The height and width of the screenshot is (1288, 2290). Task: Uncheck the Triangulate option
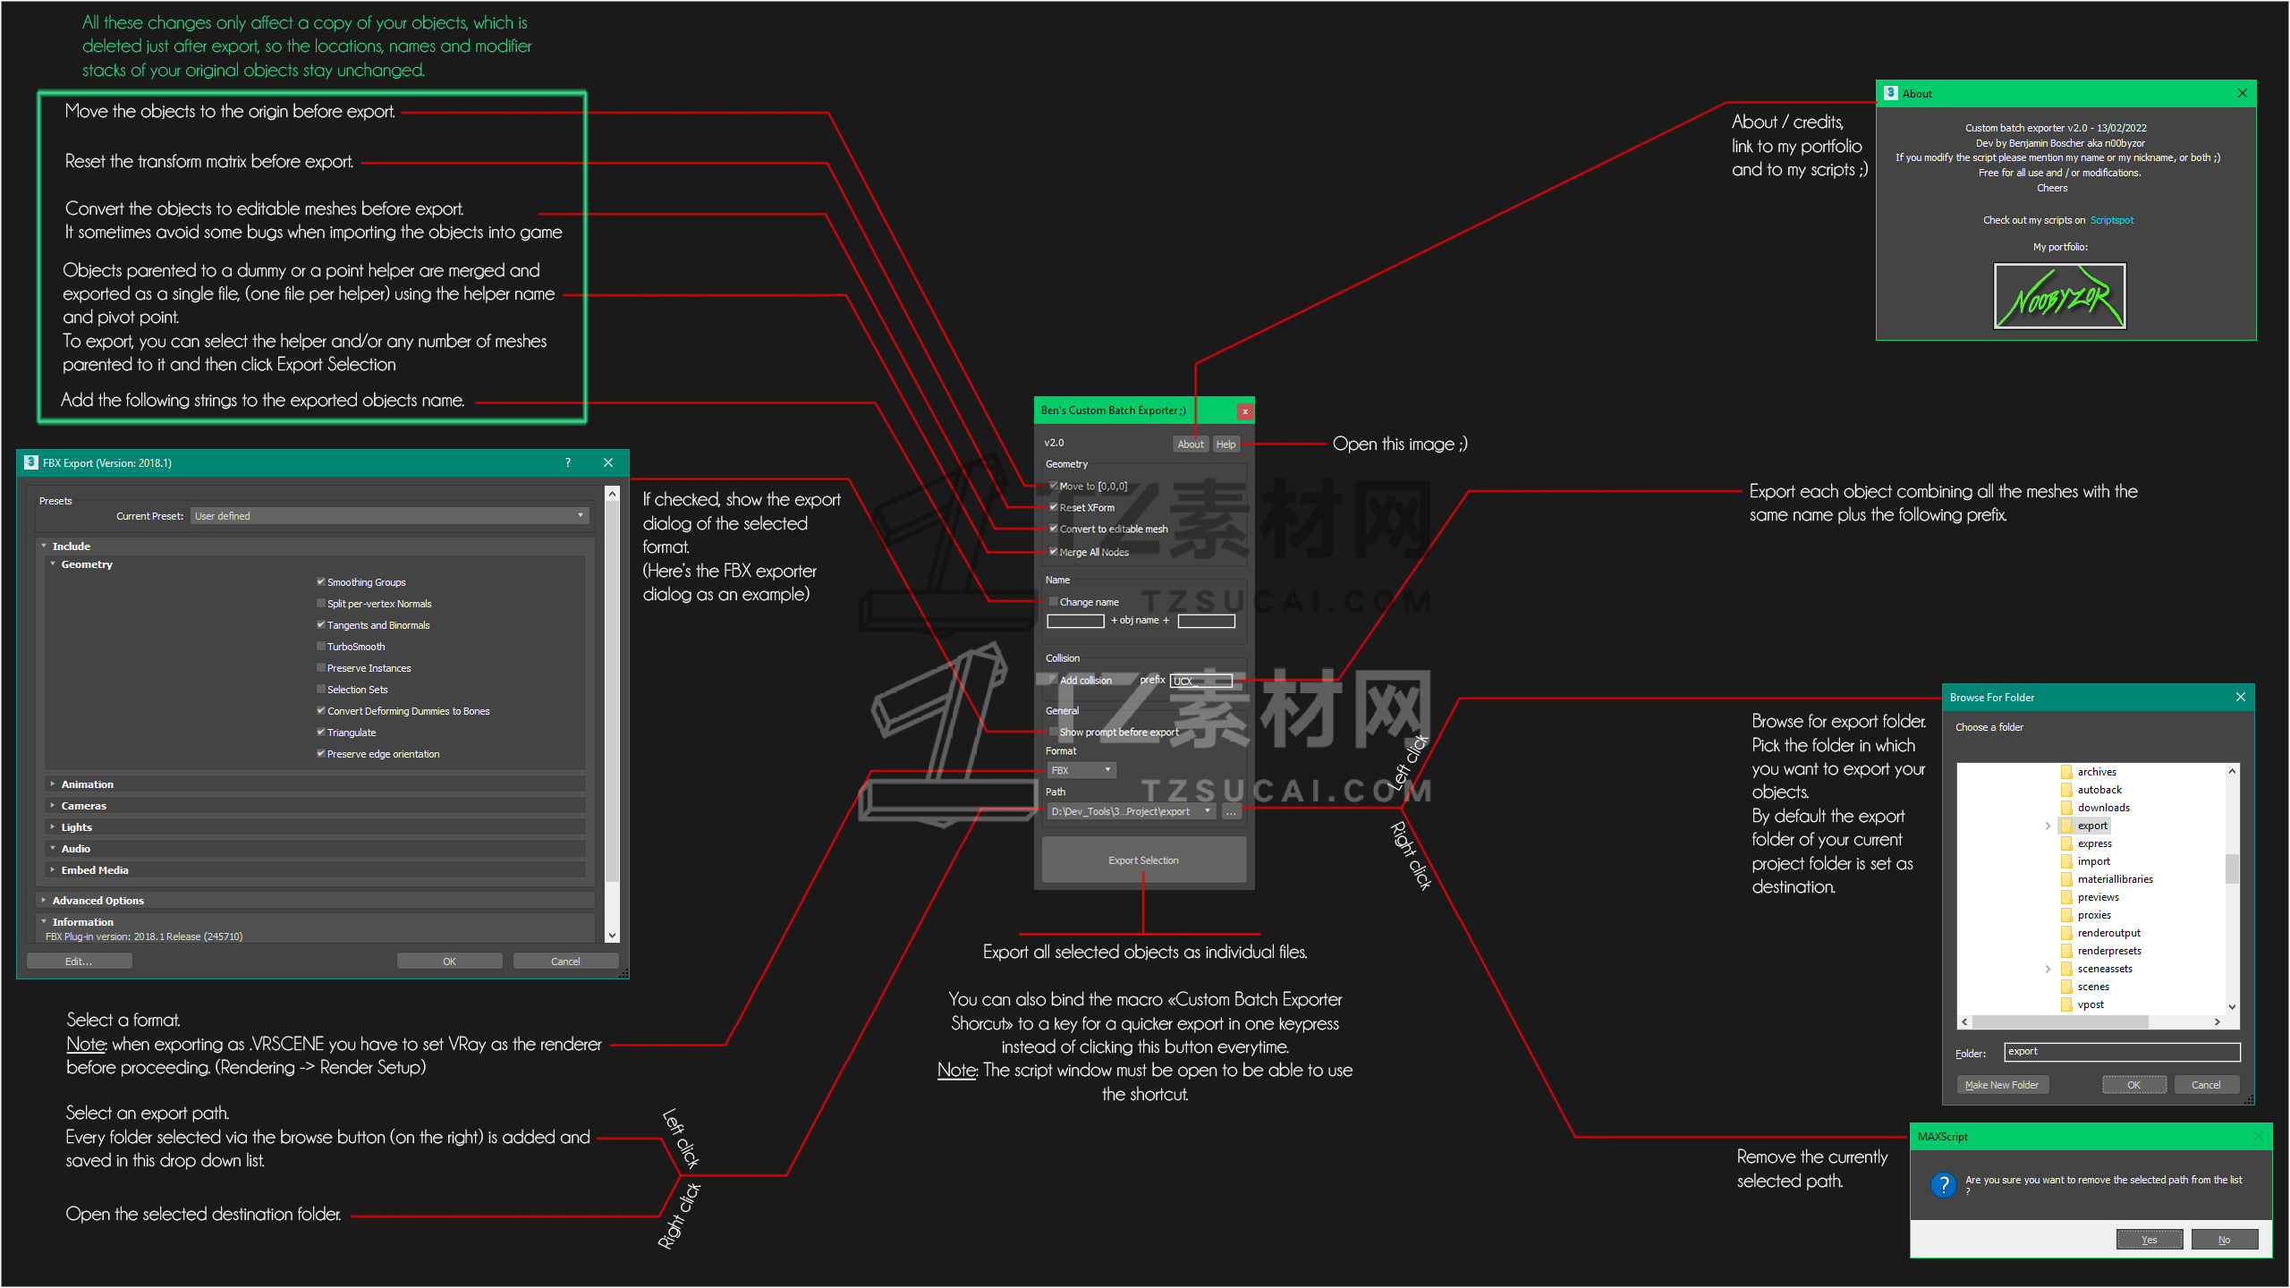(x=321, y=732)
